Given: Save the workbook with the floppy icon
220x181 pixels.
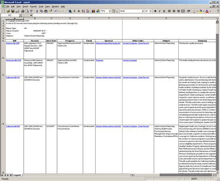Looking at the screenshot, I should coord(13,11).
